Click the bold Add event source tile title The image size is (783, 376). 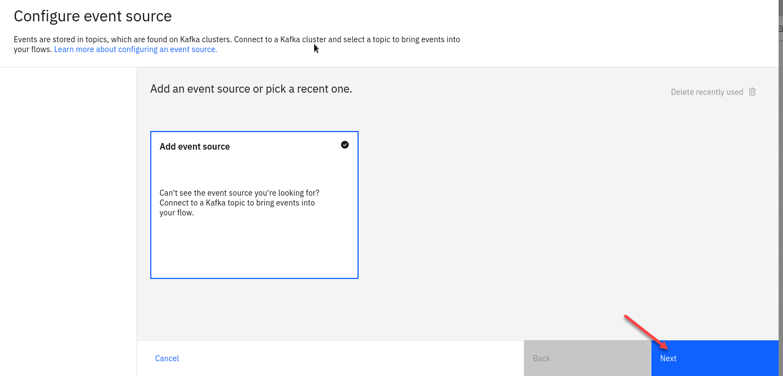pos(195,147)
